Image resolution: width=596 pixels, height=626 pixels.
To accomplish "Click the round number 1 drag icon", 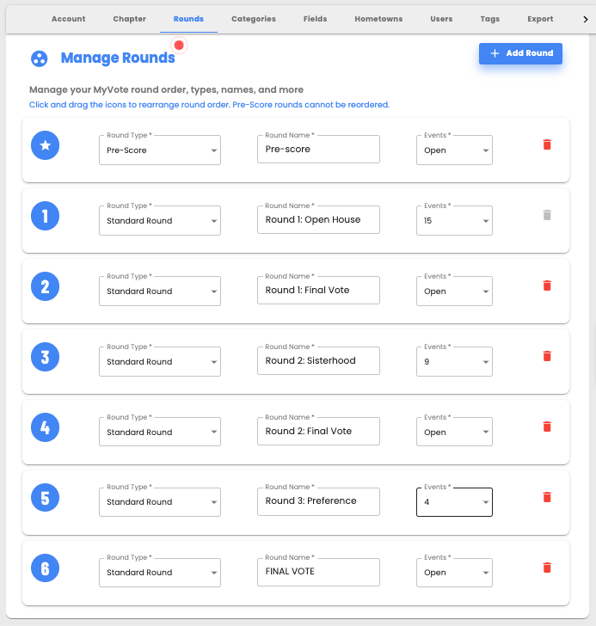I will coord(45,216).
